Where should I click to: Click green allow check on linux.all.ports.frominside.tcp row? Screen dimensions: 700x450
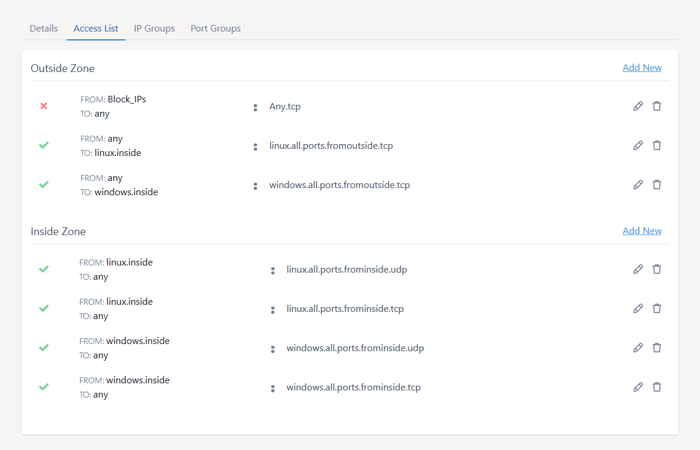(44, 308)
